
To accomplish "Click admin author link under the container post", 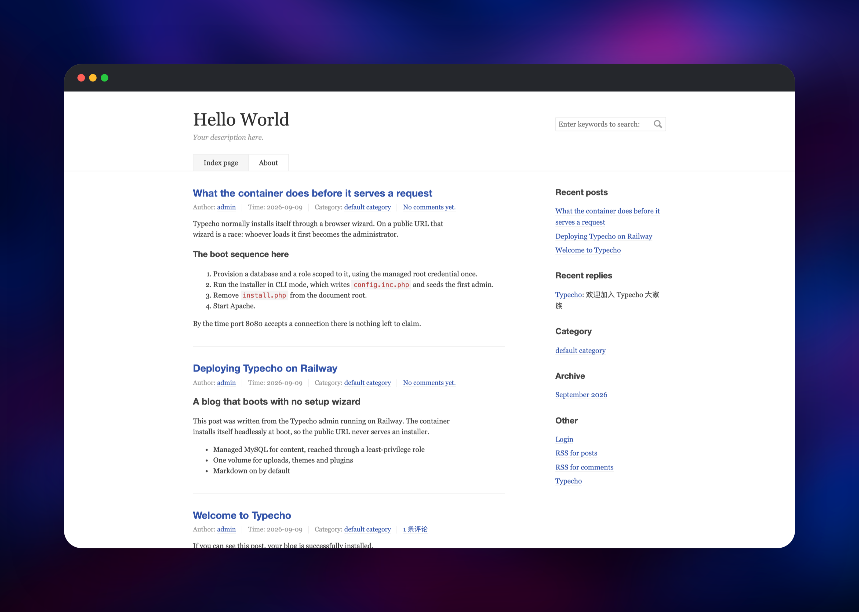I will coord(226,207).
